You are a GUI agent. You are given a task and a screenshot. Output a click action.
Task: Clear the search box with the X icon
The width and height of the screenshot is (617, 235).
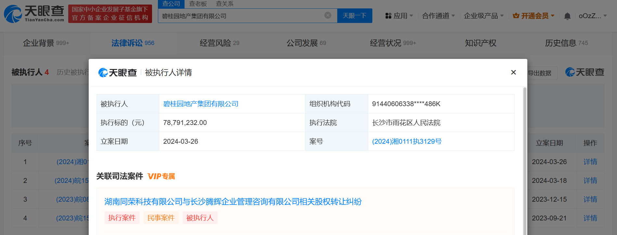(x=328, y=15)
